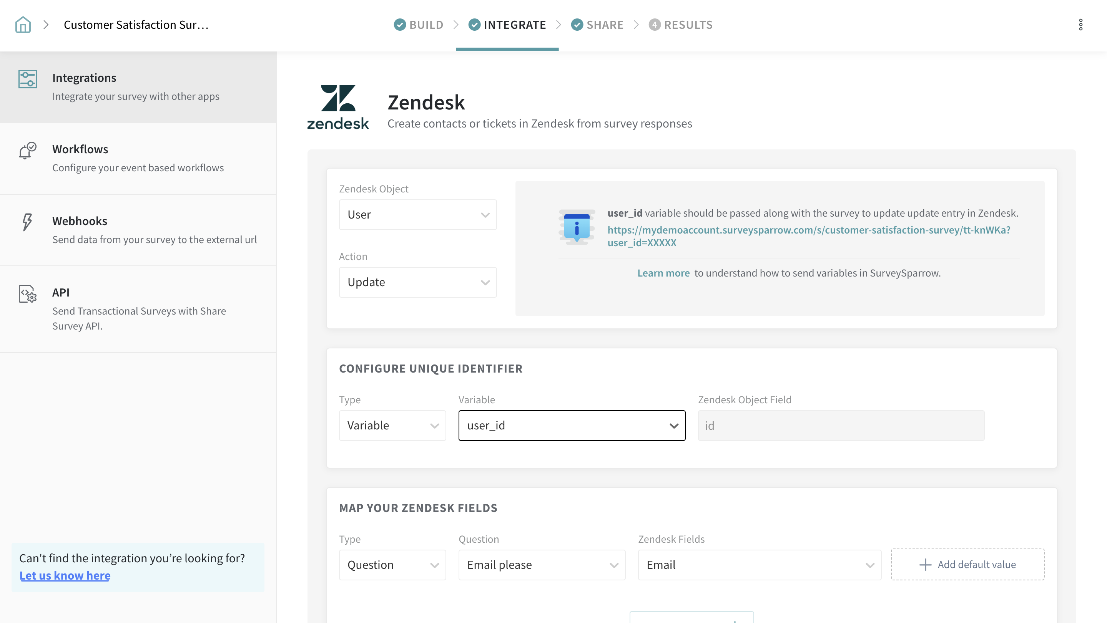Expand the Zendesk Object User dropdown
1107x623 pixels.
[x=417, y=214]
